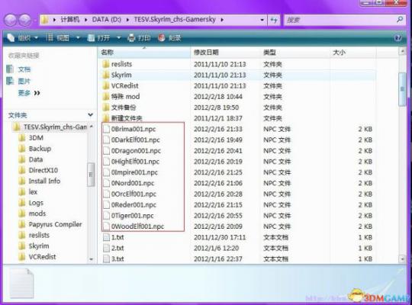Sort by Type (类型) column header
Viewport: 412px width, 305px height.
[x=295, y=53]
